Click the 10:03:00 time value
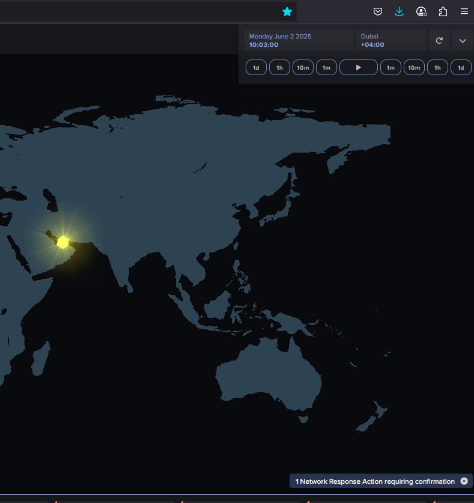Image resolution: width=474 pixels, height=503 pixels. [x=264, y=44]
